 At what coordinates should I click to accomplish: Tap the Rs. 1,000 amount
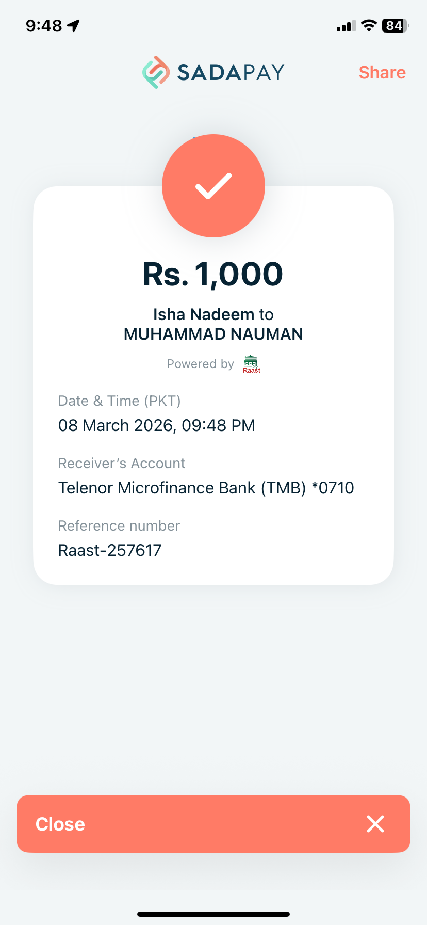click(x=213, y=274)
